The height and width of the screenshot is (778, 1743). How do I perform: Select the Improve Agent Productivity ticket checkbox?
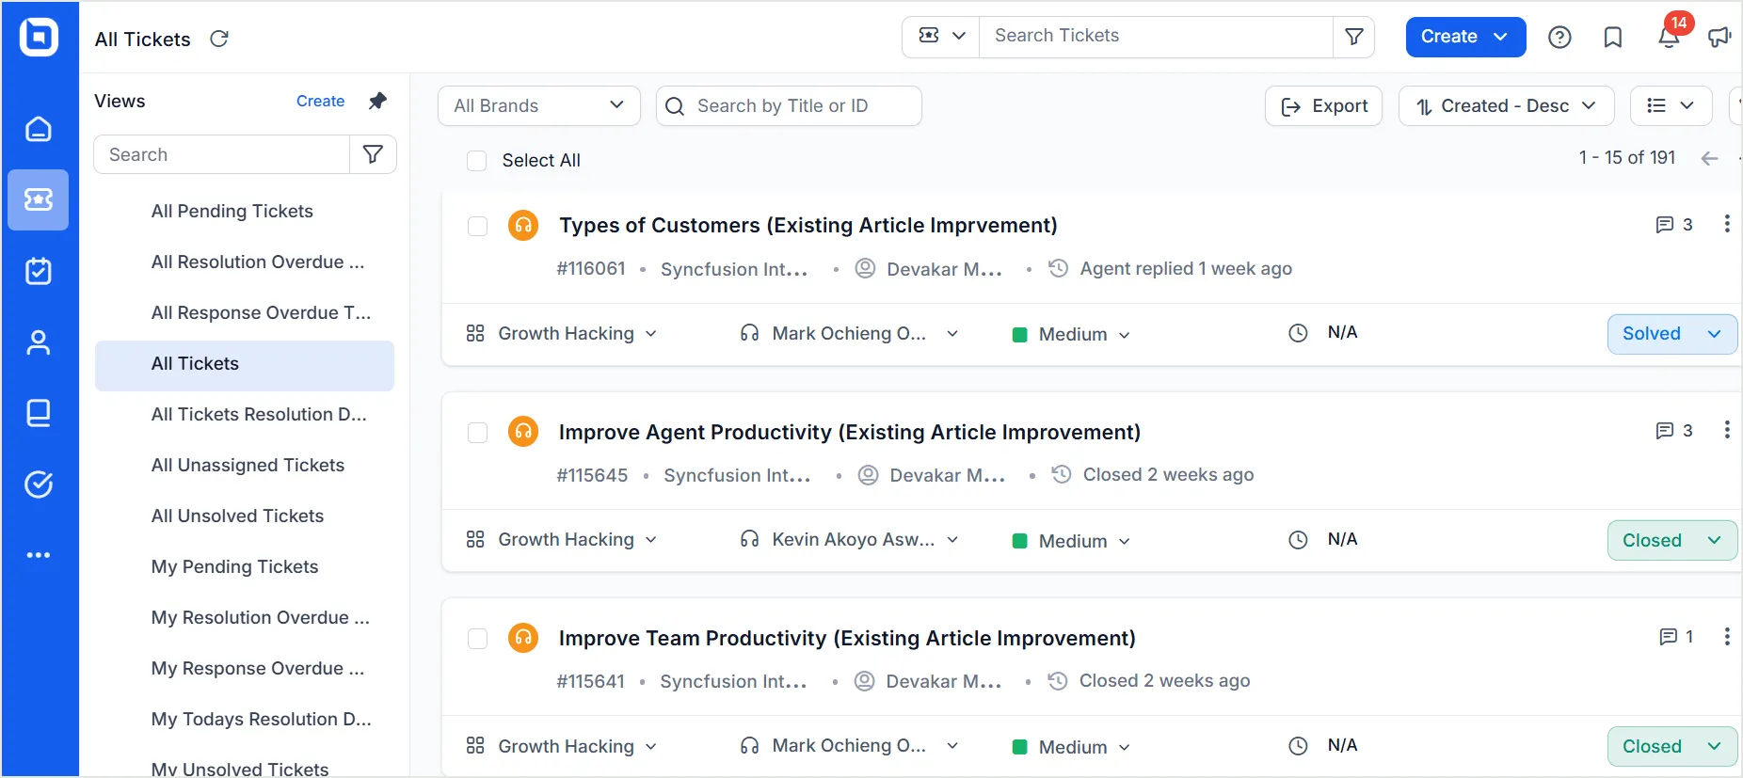pos(478,432)
